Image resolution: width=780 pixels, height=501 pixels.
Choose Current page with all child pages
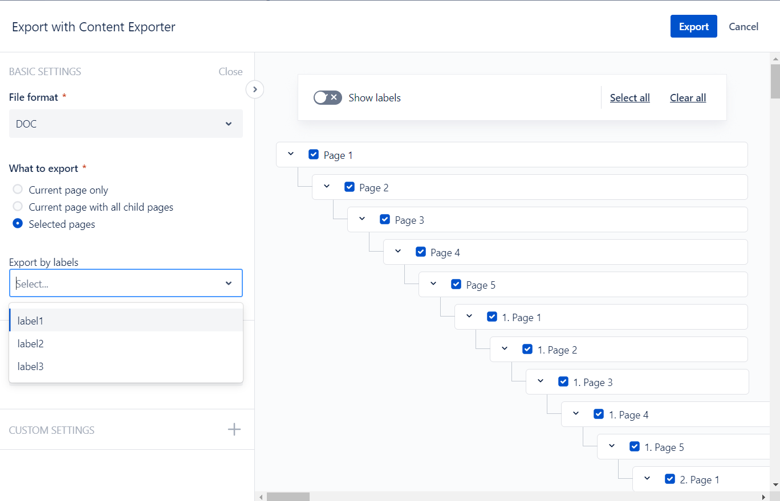(18, 207)
